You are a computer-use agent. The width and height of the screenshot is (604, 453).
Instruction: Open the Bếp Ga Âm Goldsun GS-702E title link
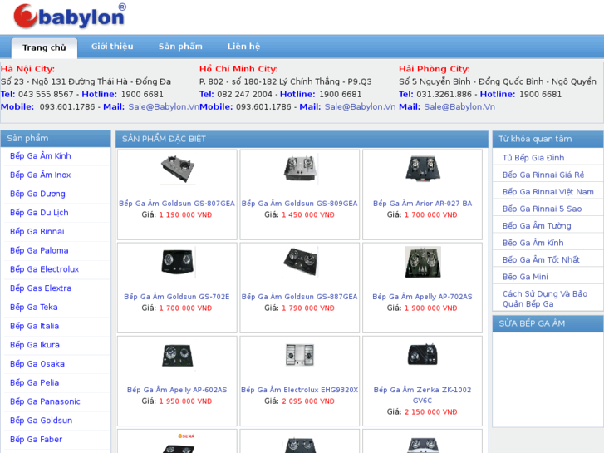pos(177,297)
